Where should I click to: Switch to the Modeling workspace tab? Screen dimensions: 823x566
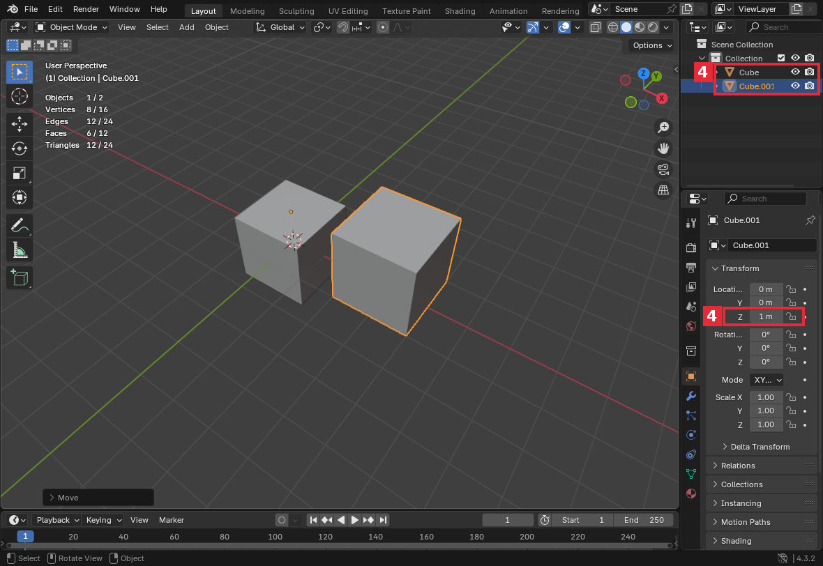(x=247, y=10)
